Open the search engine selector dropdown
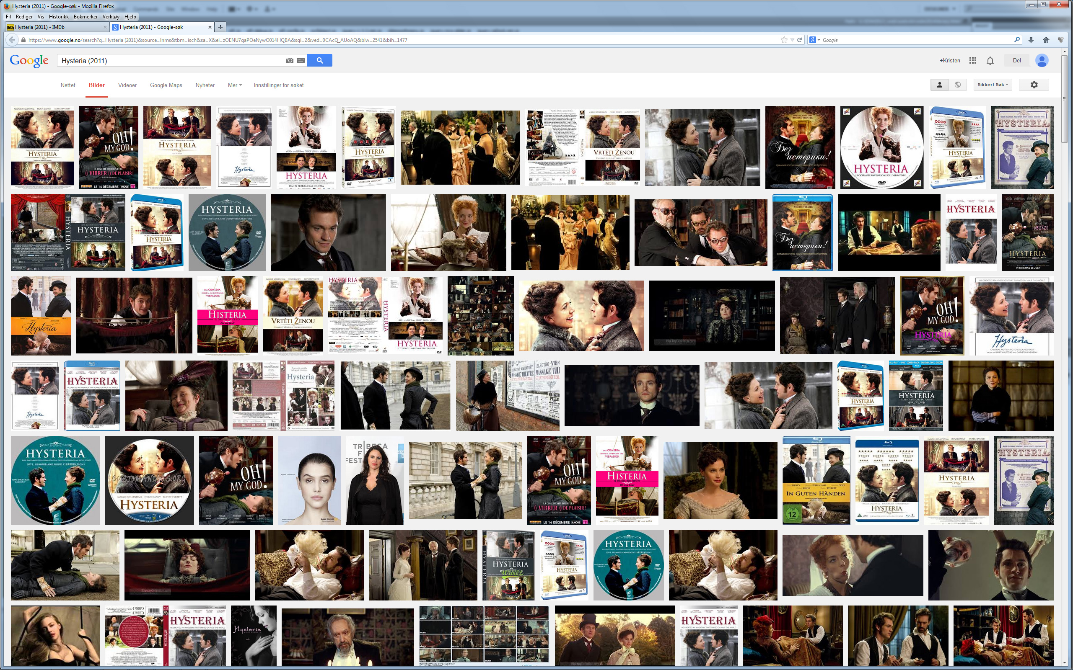This screenshot has width=1073, height=670. [815, 40]
